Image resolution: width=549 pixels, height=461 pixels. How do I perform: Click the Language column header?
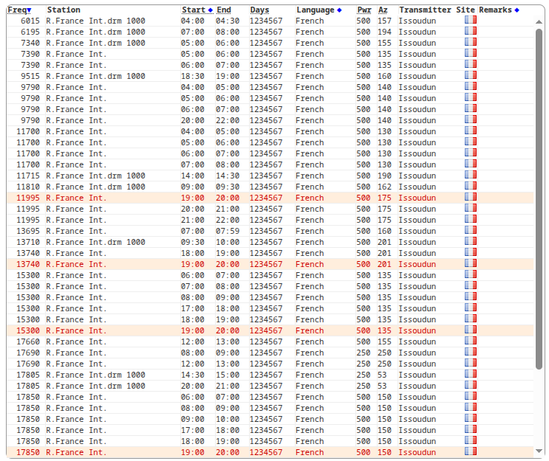315,10
